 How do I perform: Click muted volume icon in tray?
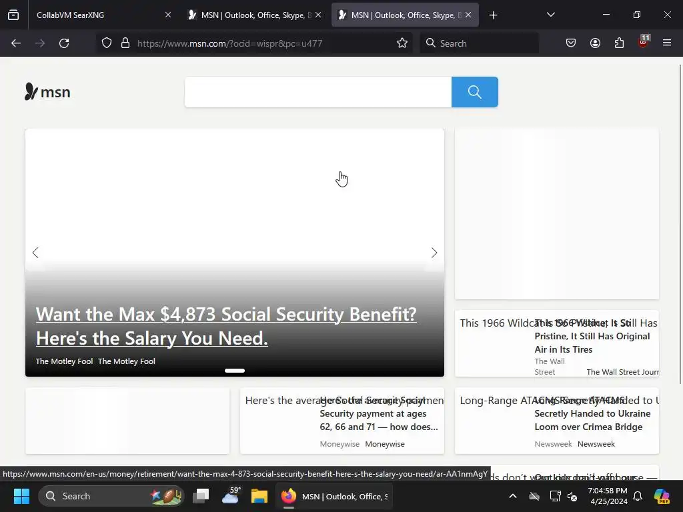pyautogui.click(x=572, y=496)
